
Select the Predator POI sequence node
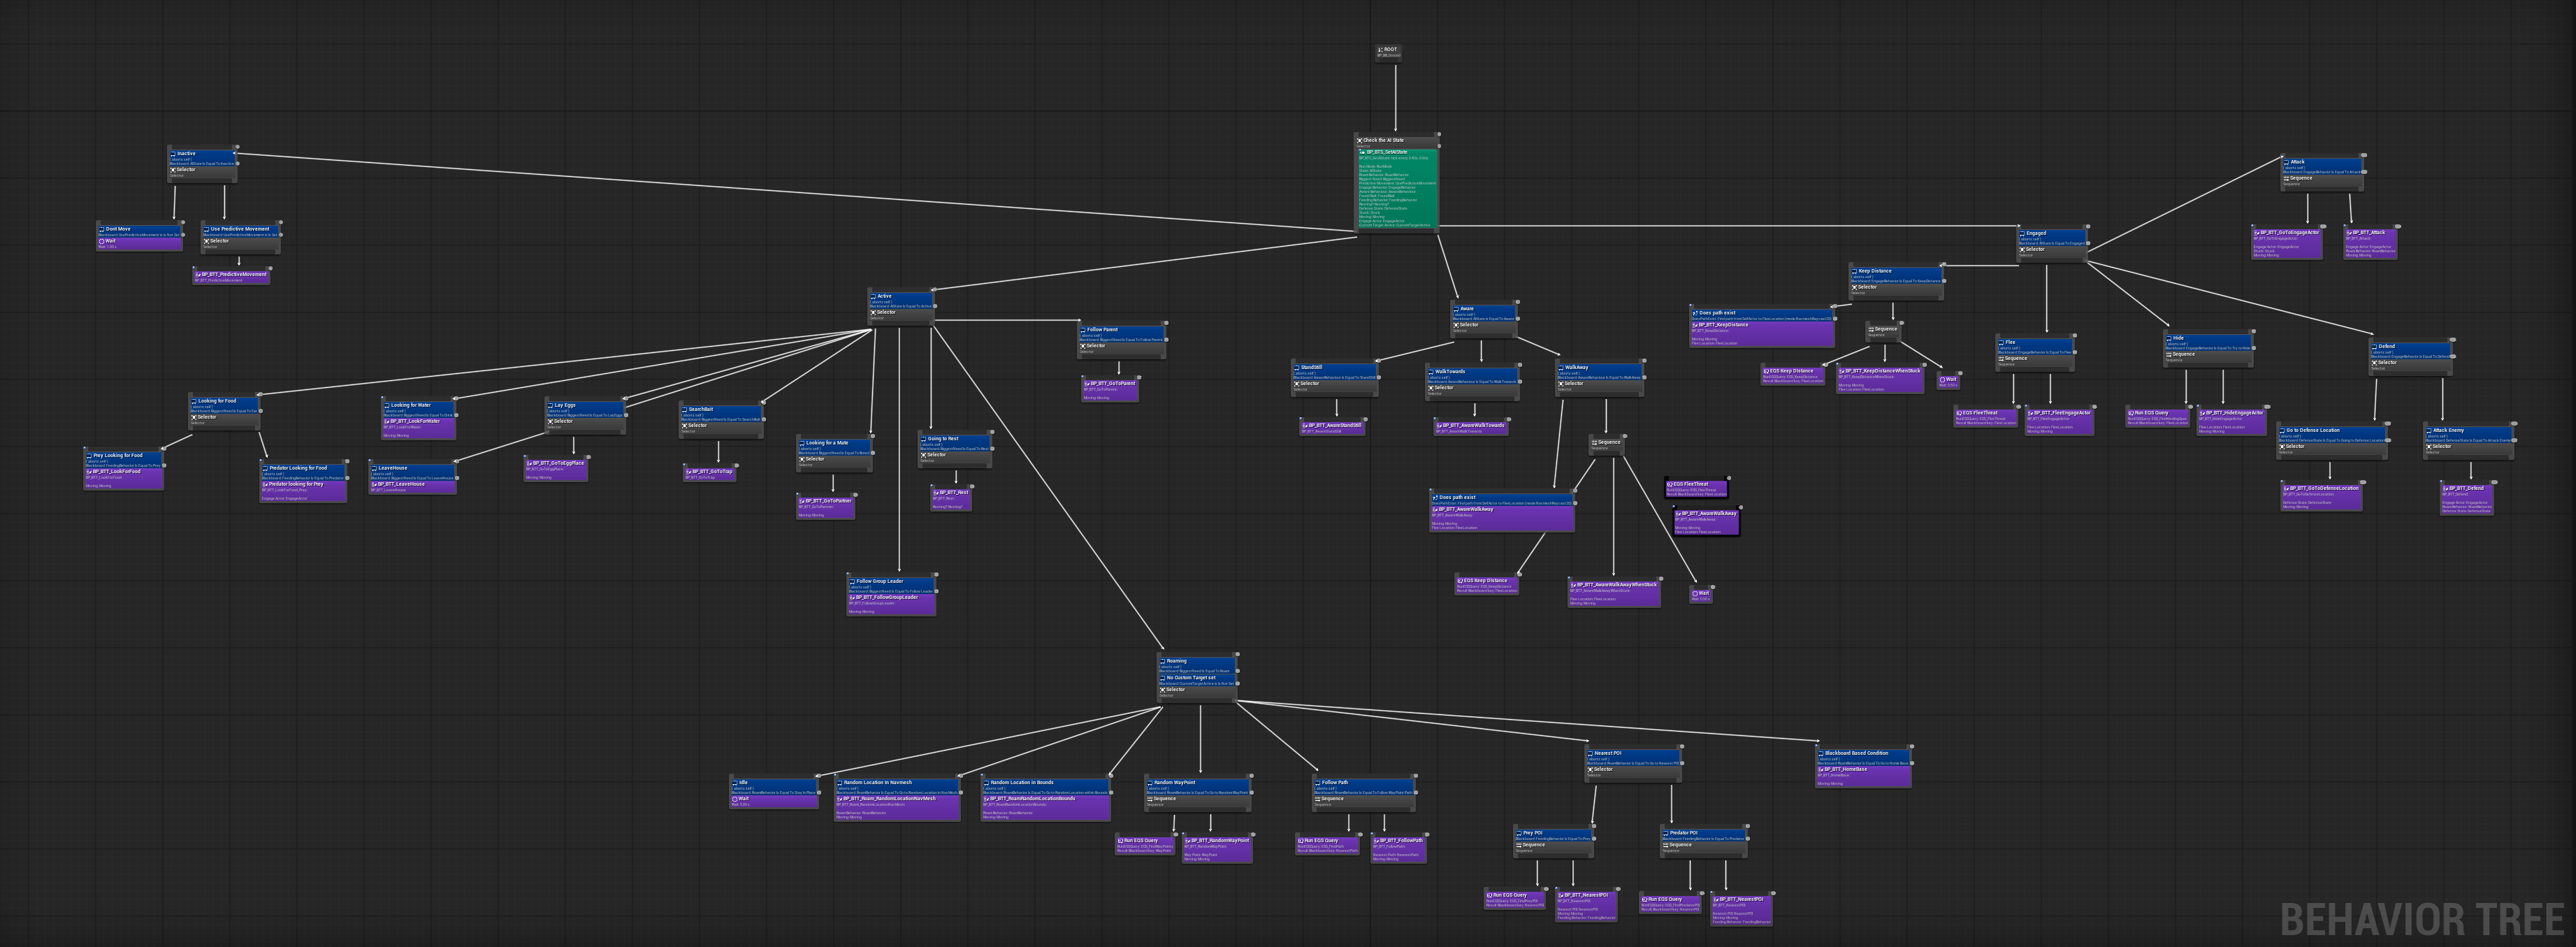(1705, 842)
